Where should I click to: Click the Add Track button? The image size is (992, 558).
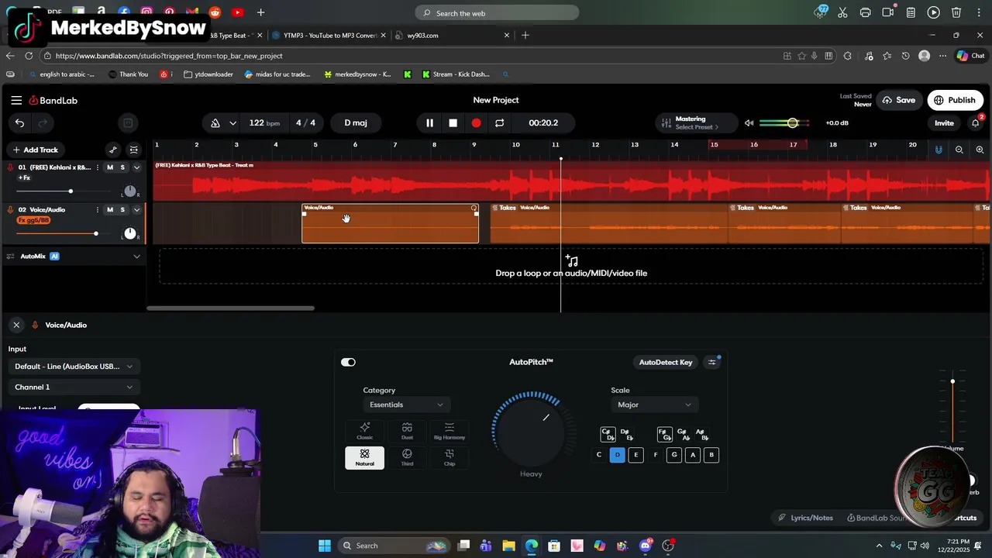(x=35, y=150)
